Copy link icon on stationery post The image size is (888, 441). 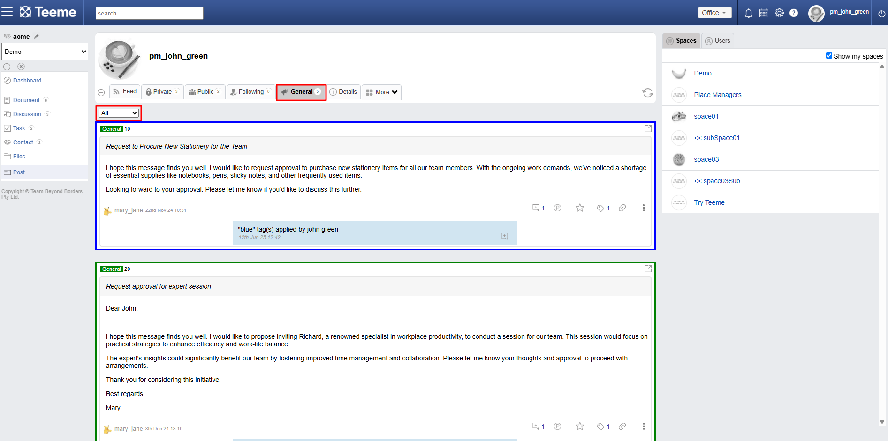[x=622, y=208]
